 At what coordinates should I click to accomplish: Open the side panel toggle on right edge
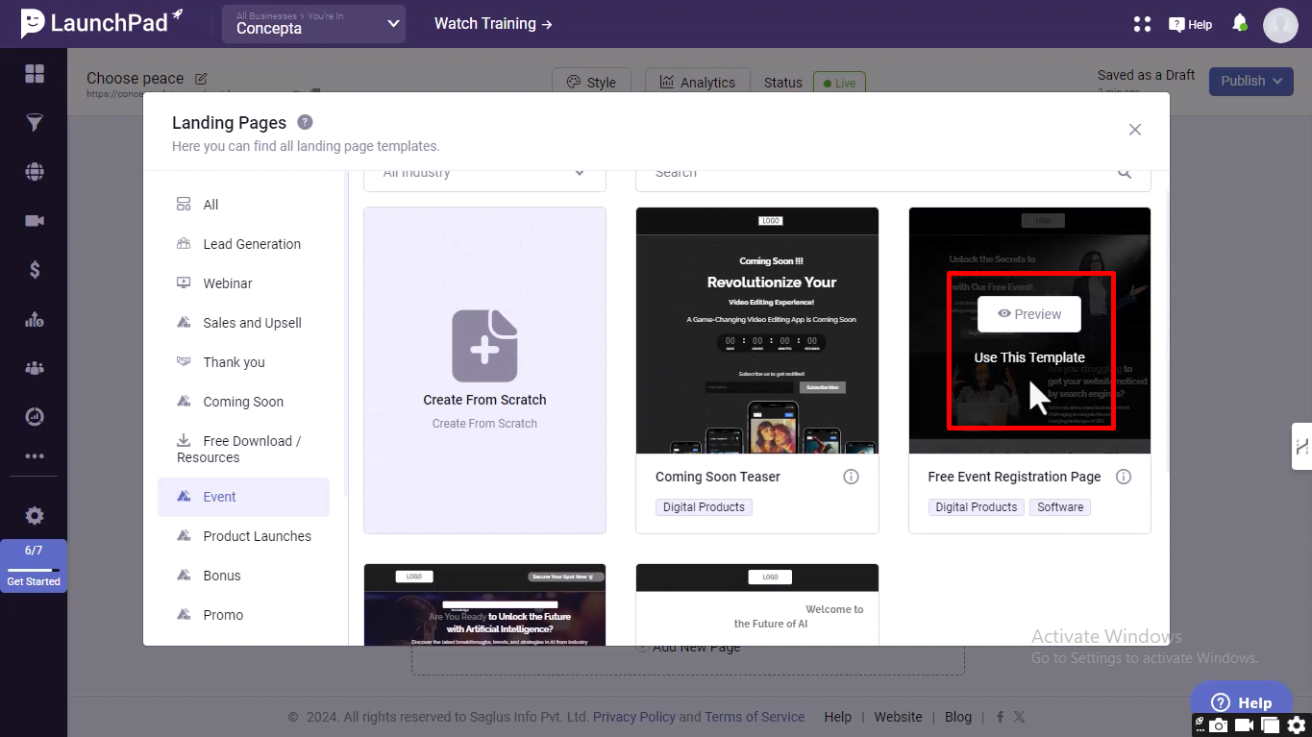1301,447
